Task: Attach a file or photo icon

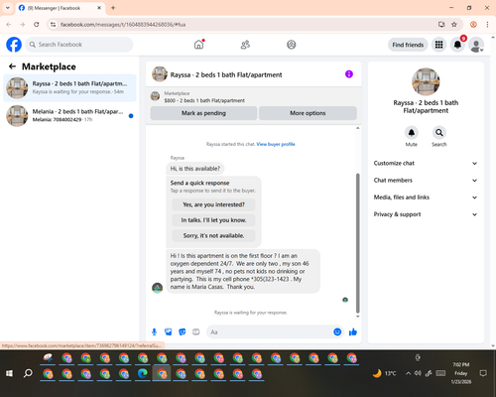Action: coord(169,331)
